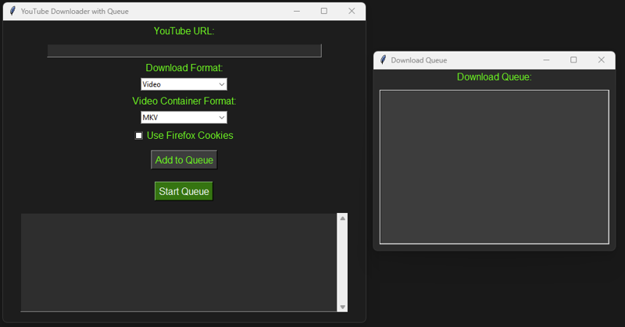The width and height of the screenshot is (625, 327).
Task: Click the log scrollbar up arrow
Action: [342, 219]
